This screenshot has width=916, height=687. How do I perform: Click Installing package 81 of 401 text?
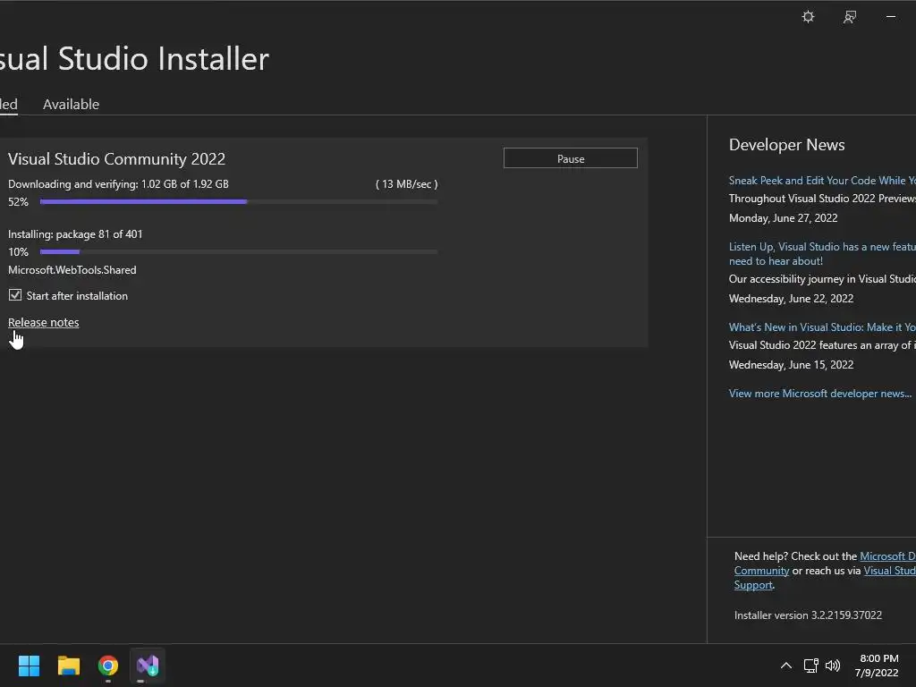point(75,234)
